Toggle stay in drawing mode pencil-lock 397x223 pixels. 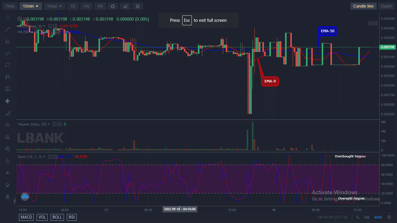(x=8, y=149)
